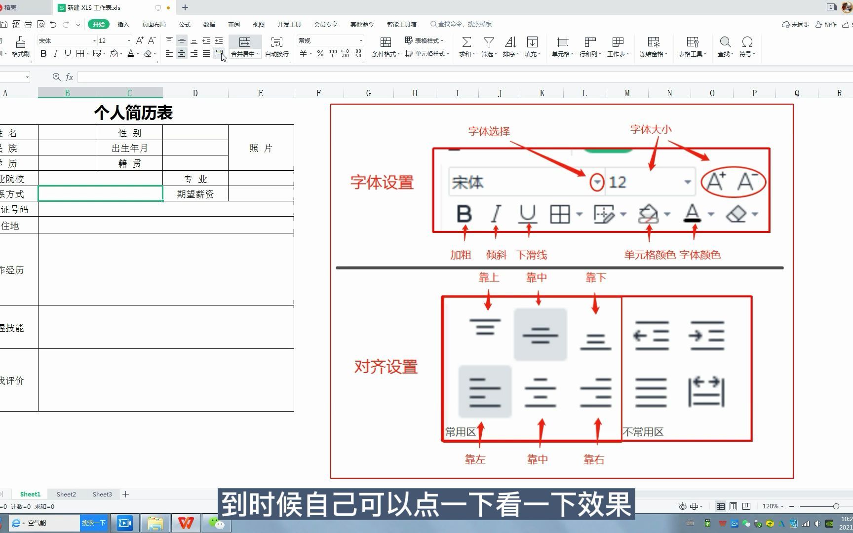Click the Format Painter brush icon
The image size is (853, 533).
coord(20,42)
